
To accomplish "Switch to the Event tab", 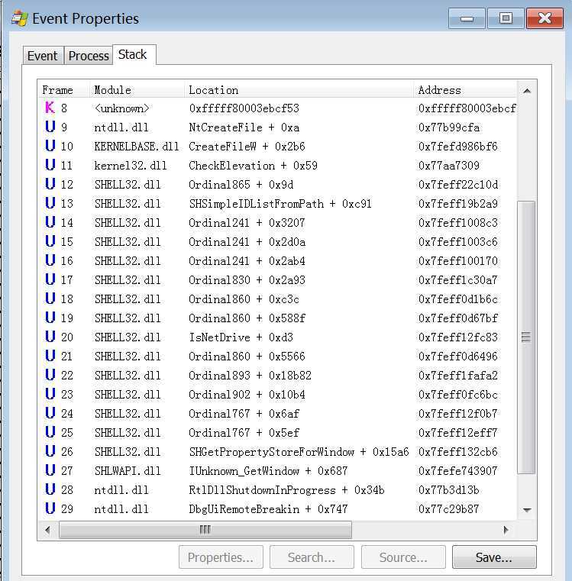I will click(x=43, y=56).
